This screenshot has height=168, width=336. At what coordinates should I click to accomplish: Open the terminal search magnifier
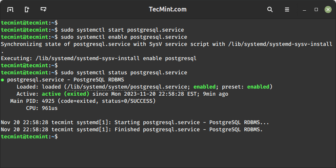coord(270,9)
